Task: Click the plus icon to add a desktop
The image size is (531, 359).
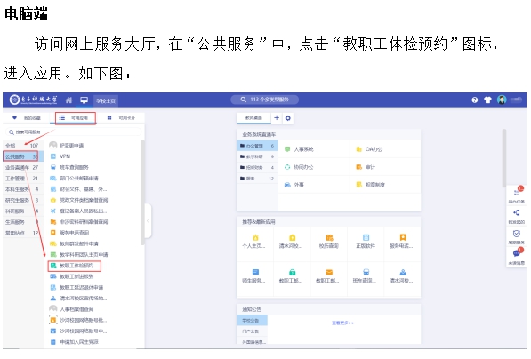Action: pos(277,118)
